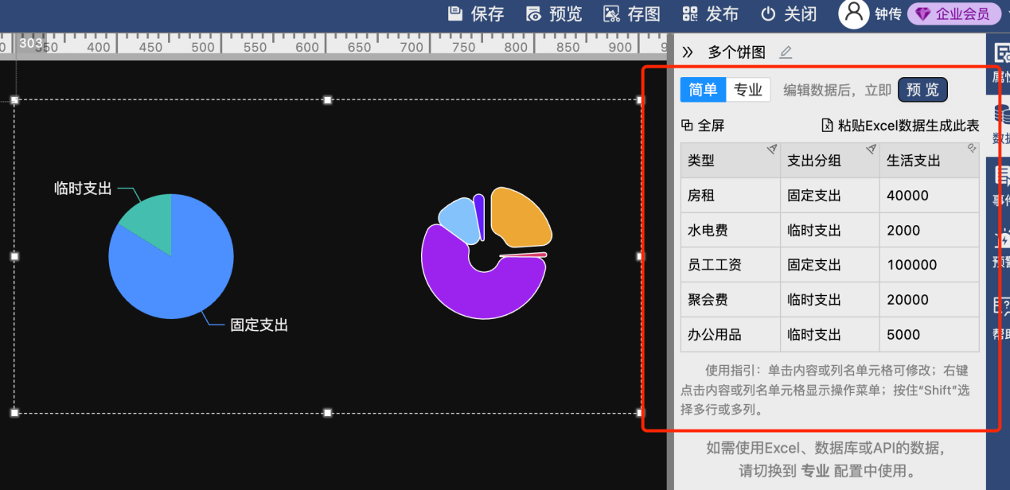The height and width of the screenshot is (490, 1010).
Task: Click the bottom-center selection handle
Action: (x=327, y=413)
